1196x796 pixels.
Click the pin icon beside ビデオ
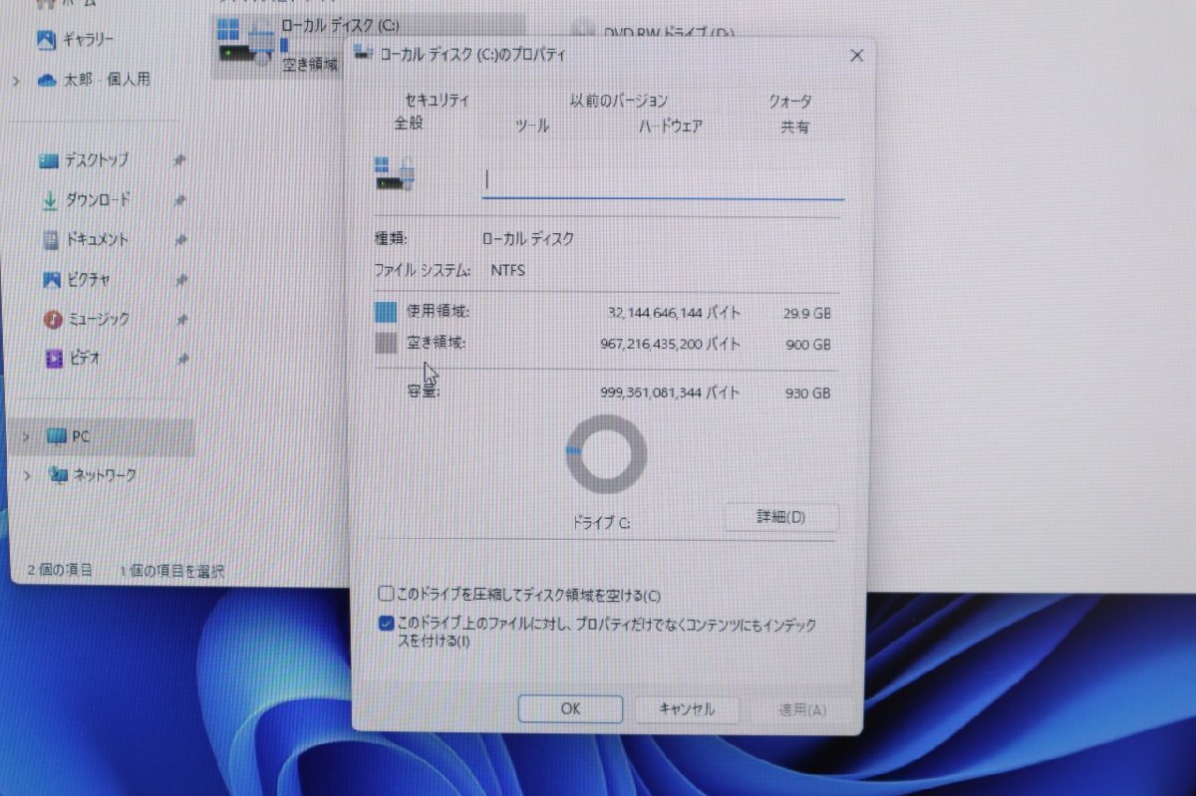pyautogui.click(x=180, y=358)
